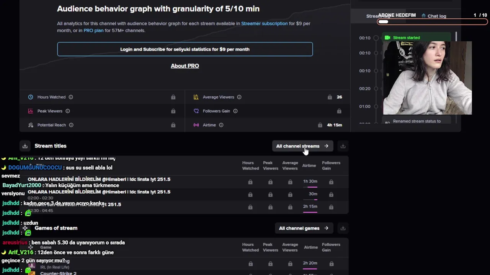Click the 1 / 10 subscriber goal counter
This screenshot has width=490, height=275.
click(x=480, y=15)
